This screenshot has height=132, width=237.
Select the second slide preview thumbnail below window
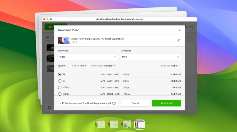coord(113,125)
